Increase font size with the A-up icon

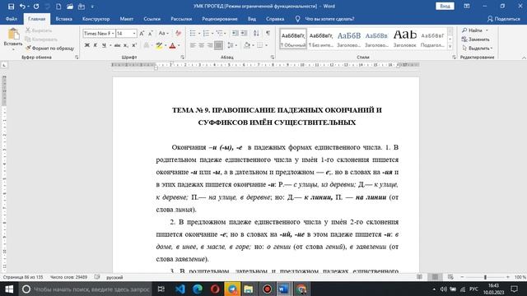[142, 33]
